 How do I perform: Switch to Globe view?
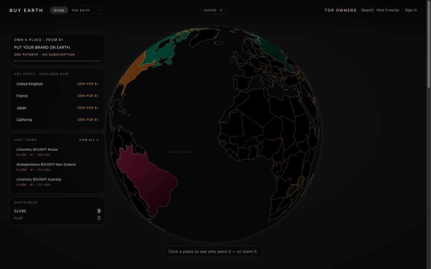point(59,10)
